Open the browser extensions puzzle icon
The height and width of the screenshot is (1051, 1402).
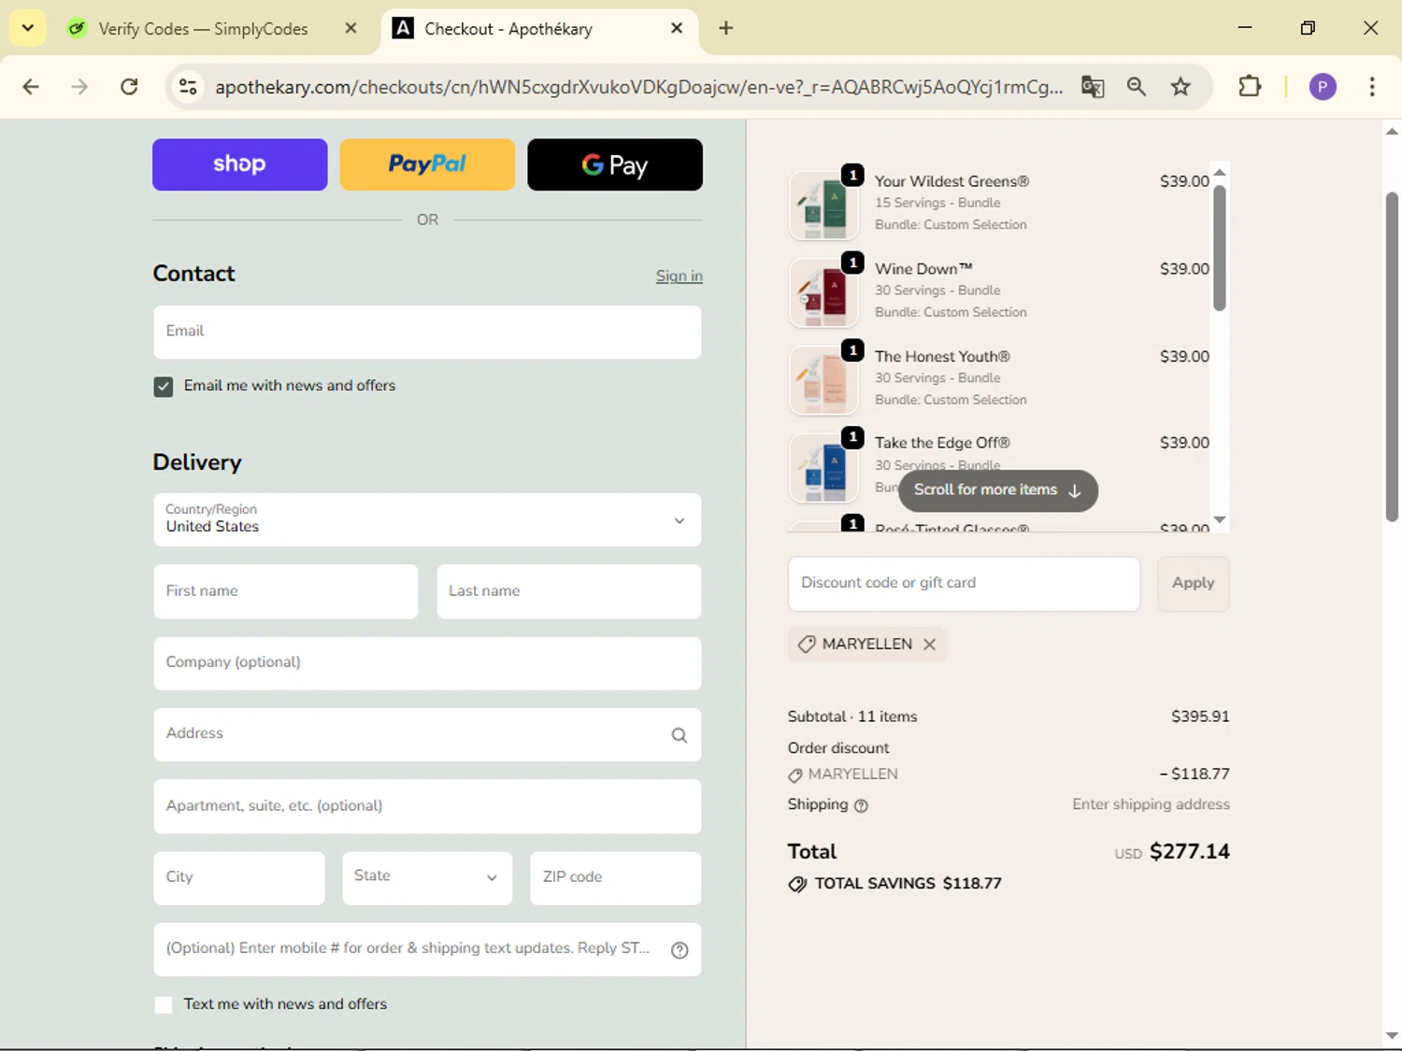tap(1250, 87)
